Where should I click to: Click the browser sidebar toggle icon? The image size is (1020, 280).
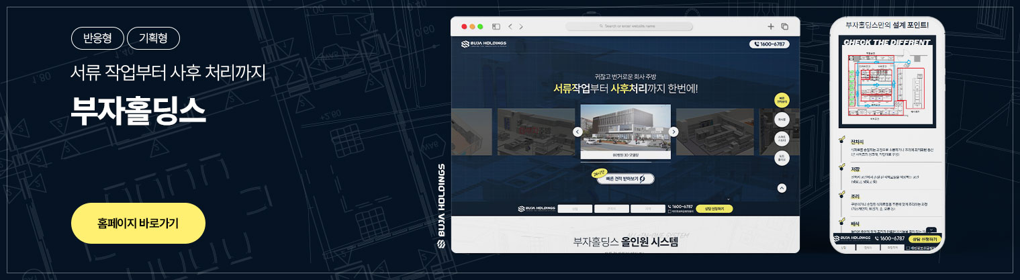pyautogui.click(x=496, y=26)
